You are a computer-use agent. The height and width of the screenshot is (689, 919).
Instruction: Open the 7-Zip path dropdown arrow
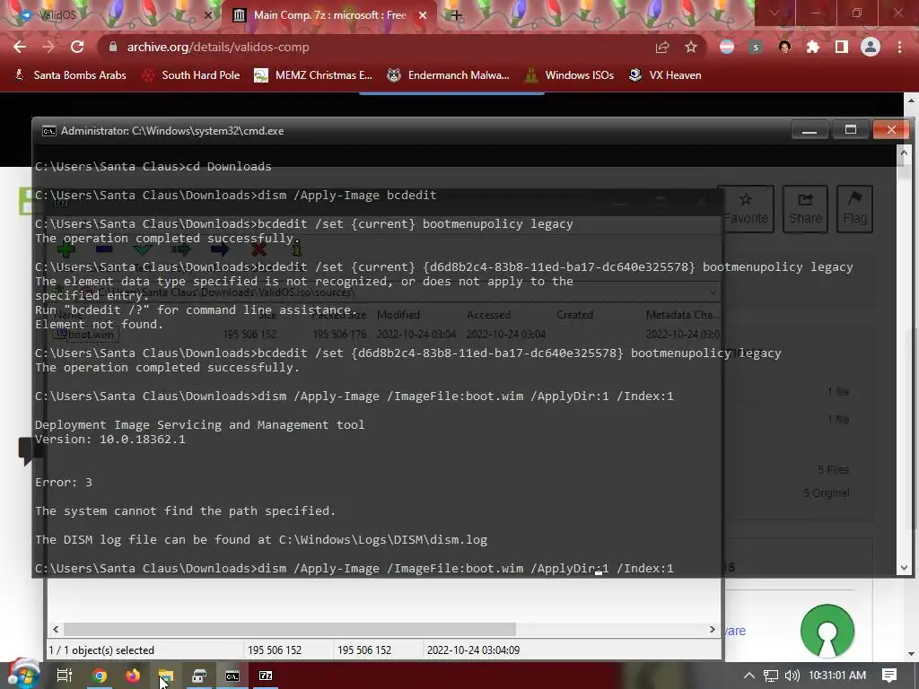(x=713, y=292)
